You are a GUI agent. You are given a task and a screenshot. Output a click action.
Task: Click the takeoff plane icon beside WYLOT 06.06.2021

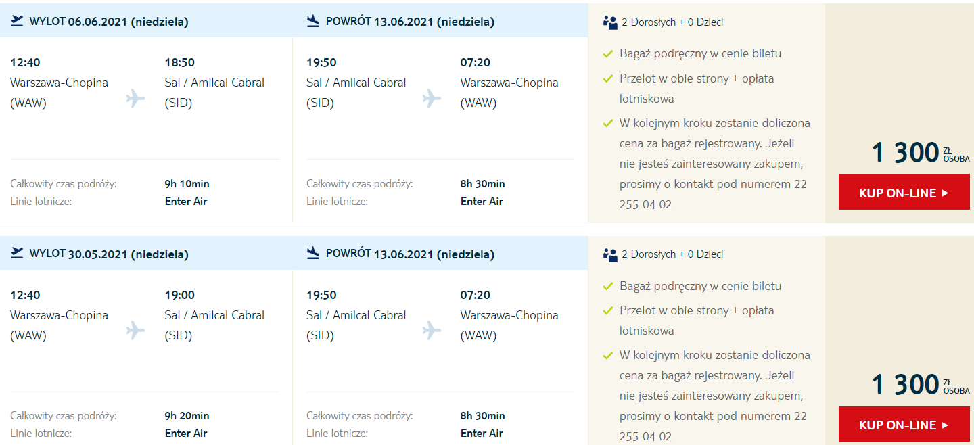pos(17,21)
